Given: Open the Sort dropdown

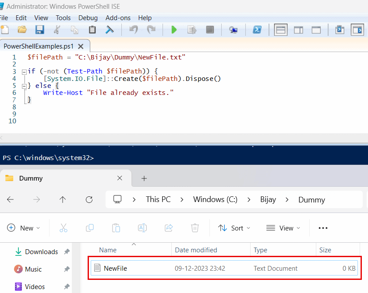Looking at the screenshot, I should (x=234, y=228).
